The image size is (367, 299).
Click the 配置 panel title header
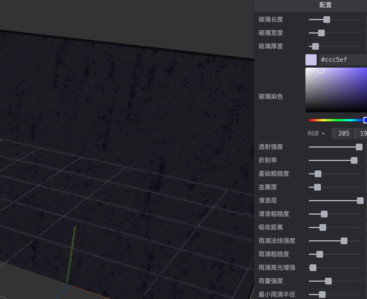(325, 5)
